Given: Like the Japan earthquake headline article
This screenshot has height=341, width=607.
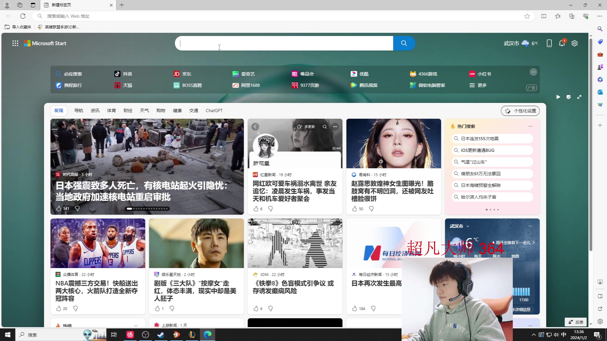Looking at the screenshot, I should 58,208.
